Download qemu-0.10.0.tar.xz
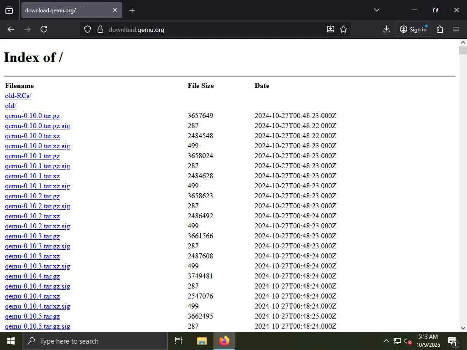Viewport: 467px width, 350px height. 32,136
